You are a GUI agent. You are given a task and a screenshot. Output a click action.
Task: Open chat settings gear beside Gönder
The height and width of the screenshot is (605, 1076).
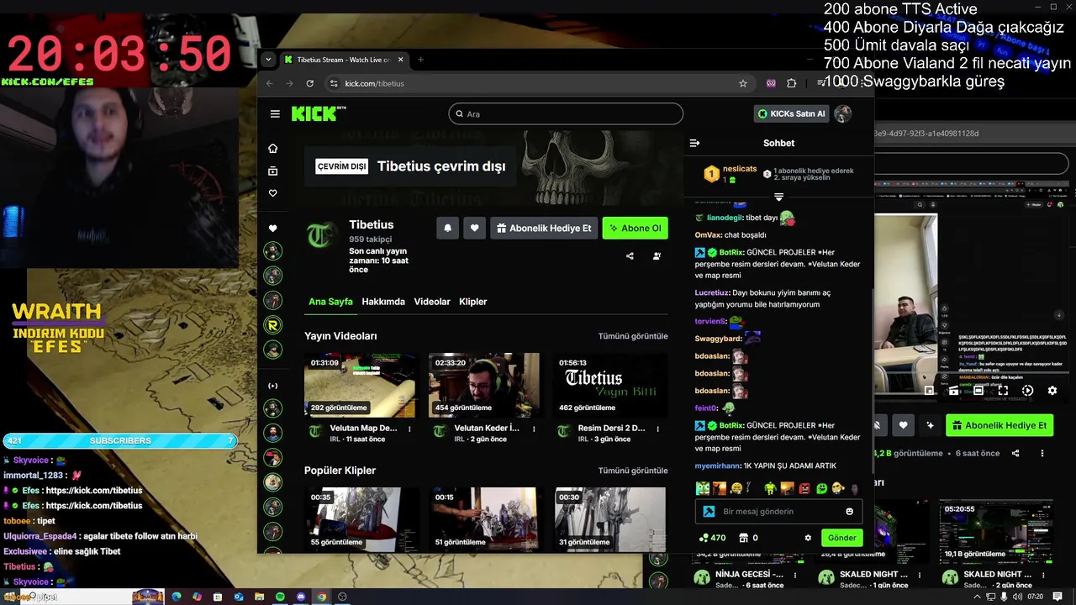(x=808, y=538)
